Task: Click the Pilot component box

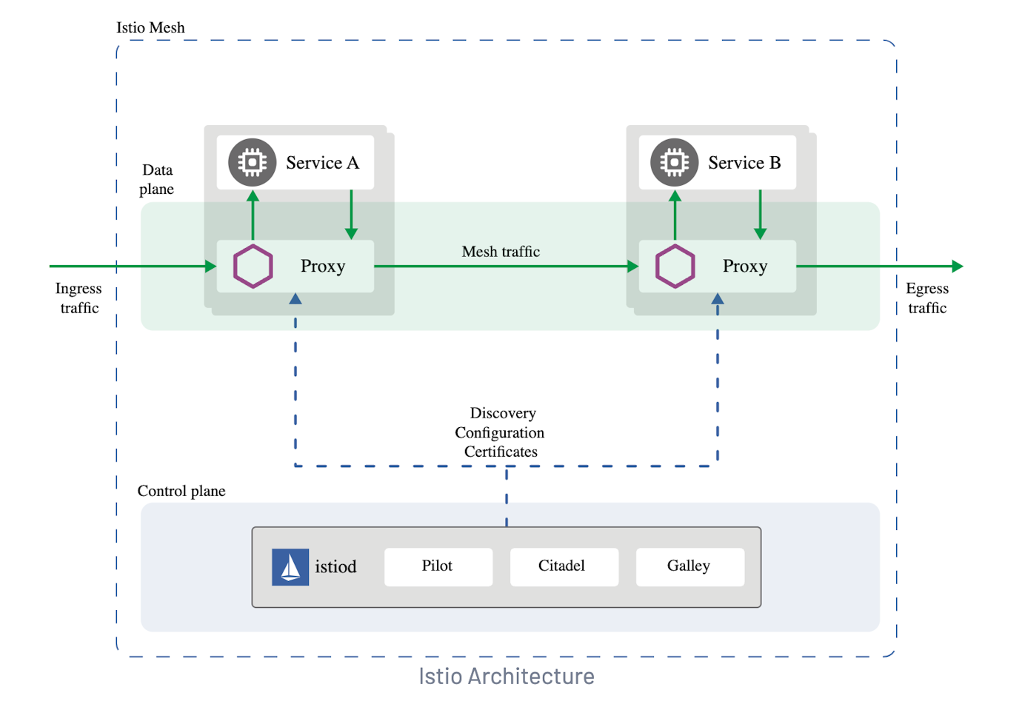Action: click(x=438, y=566)
